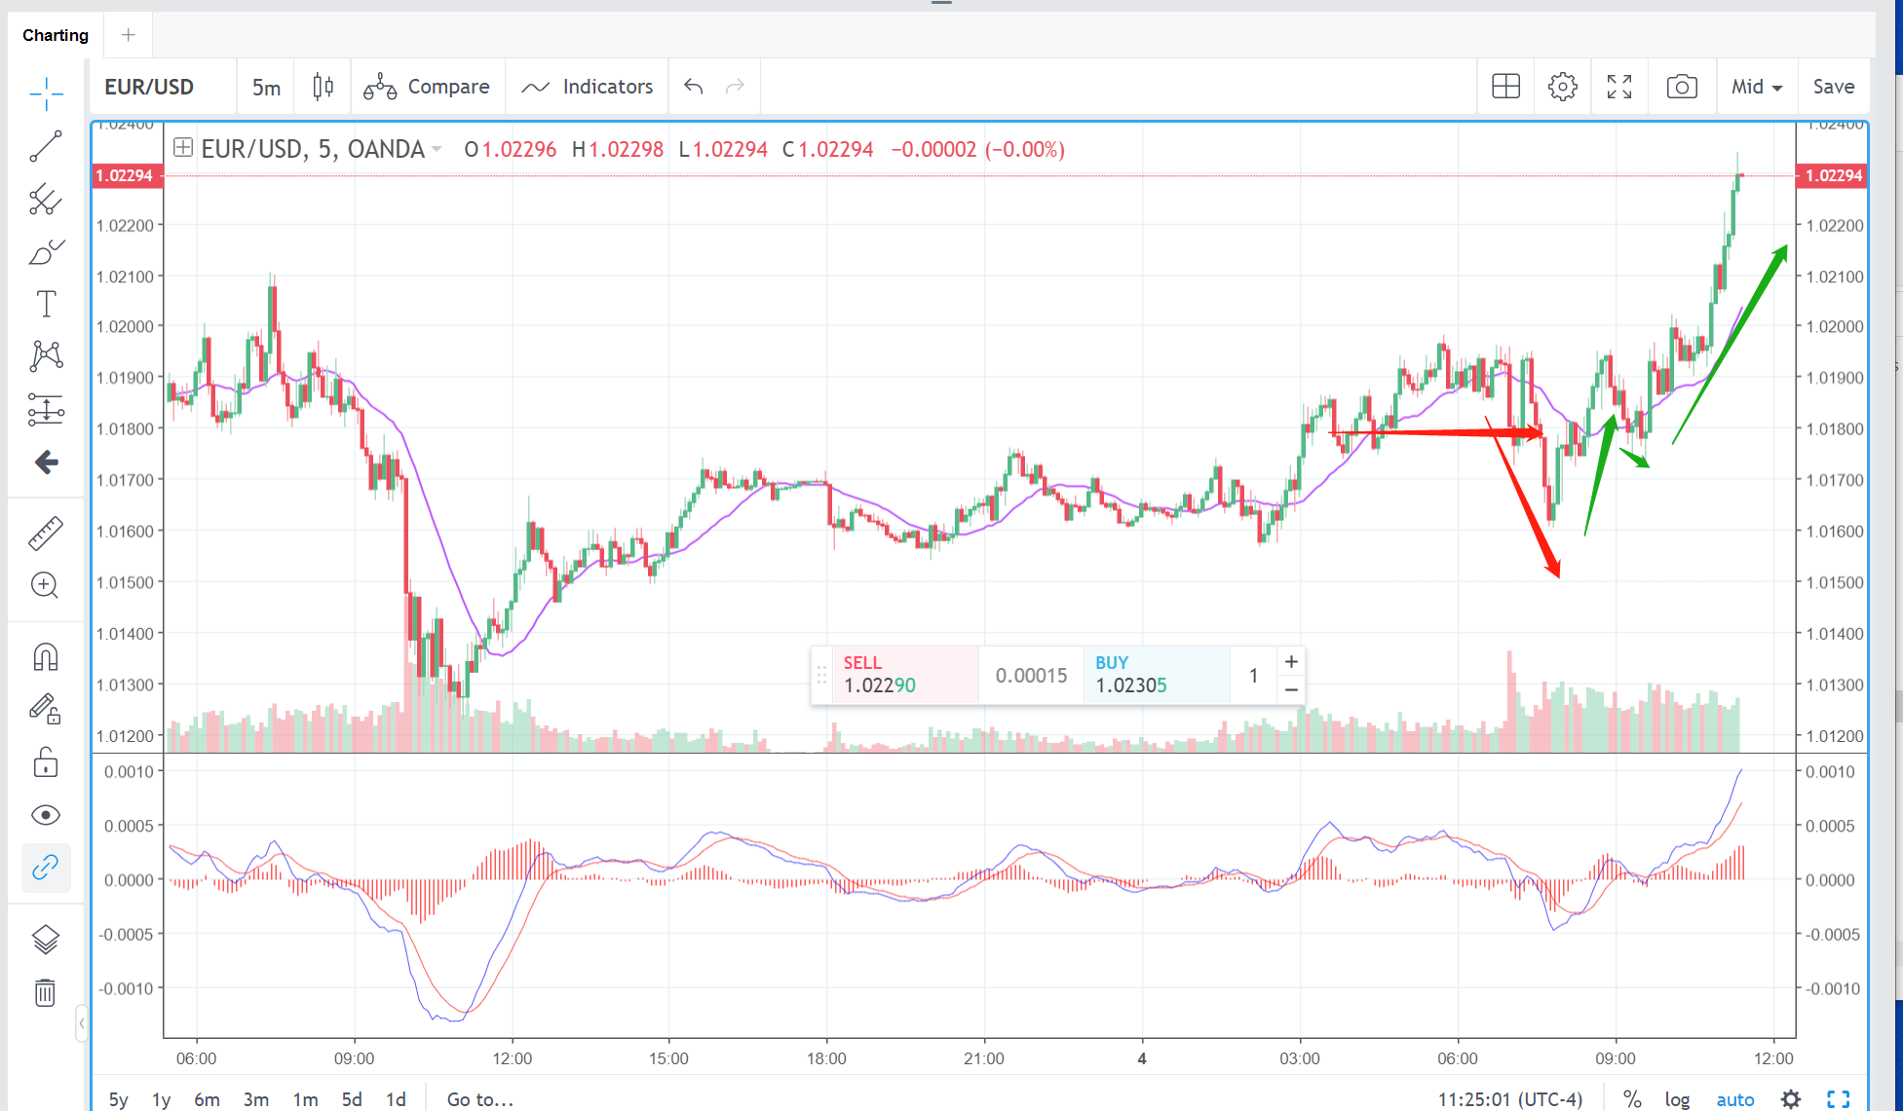Click the candlestick chart style icon
This screenshot has width=1903, height=1111.
[323, 87]
